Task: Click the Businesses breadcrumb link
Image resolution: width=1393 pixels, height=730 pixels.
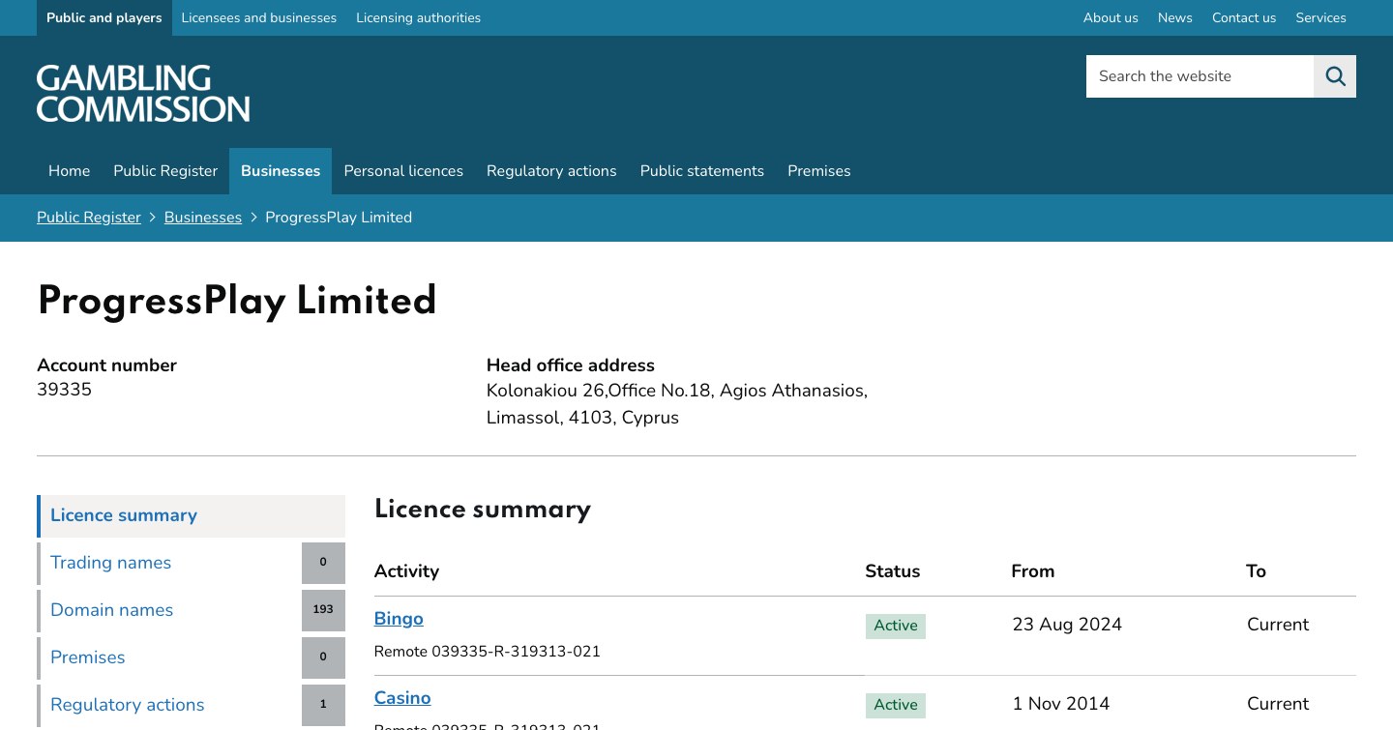Action: point(203,218)
